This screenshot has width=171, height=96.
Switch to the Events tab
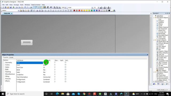[x=11, y=57]
